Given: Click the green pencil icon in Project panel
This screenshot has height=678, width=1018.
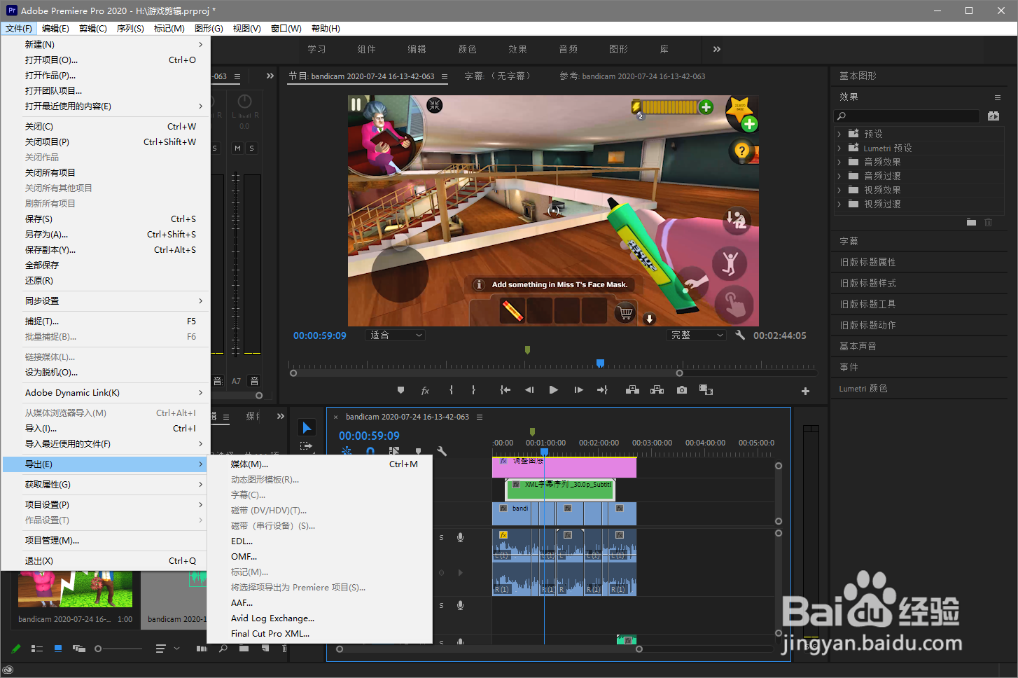Looking at the screenshot, I should [x=16, y=649].
